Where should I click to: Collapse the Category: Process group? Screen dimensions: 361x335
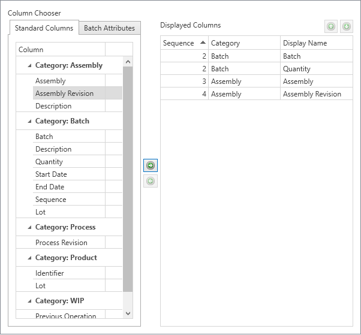click(28, 227)
